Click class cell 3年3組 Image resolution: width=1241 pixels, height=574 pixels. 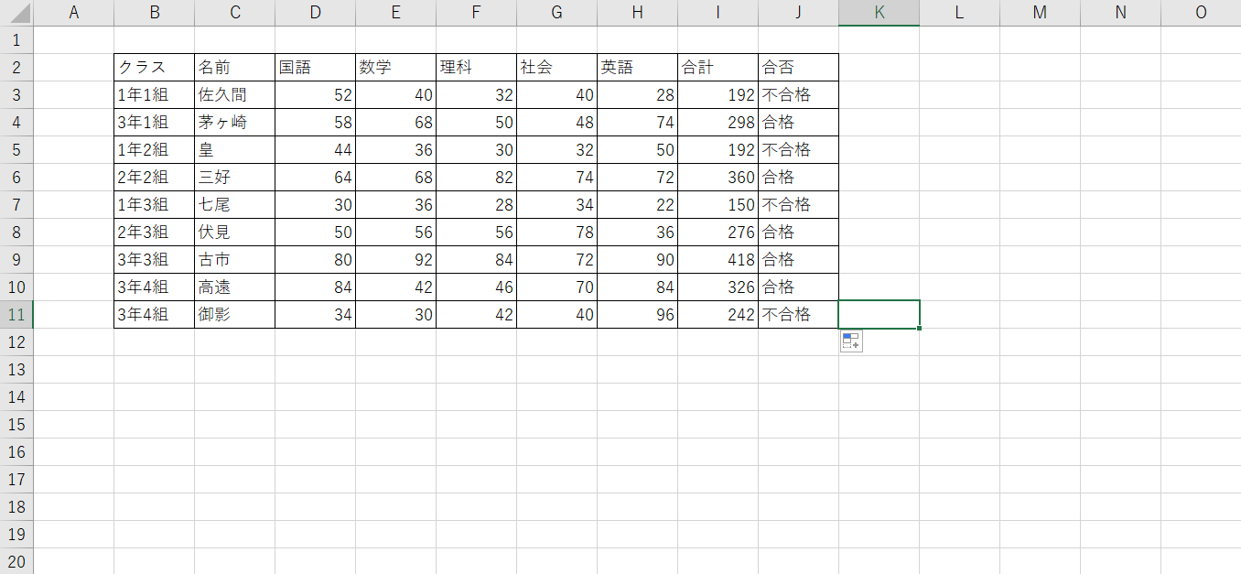(155, 260)
